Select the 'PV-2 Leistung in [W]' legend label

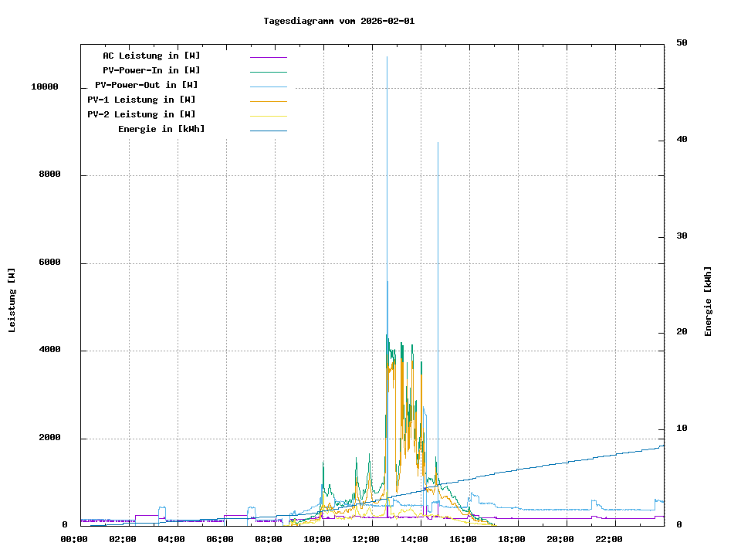141,114
